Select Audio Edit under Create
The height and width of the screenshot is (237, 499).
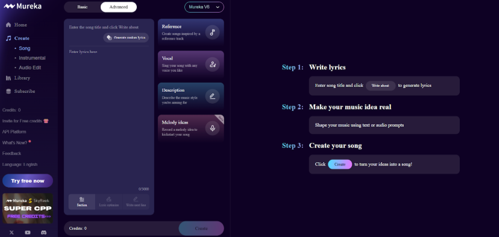coord(30,68)
